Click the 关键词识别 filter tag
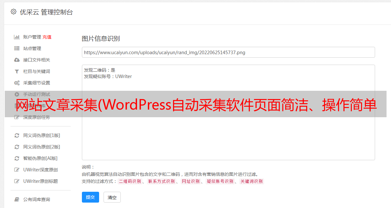Viewport: 391px width, 208px height. 252,181
